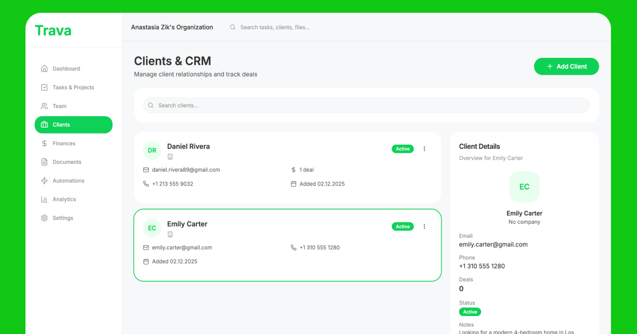The height and width of the screenshot is (334, 637).
Task: Click emily.carter@gmail.com in Client Details panel
Action: (493, 244)
